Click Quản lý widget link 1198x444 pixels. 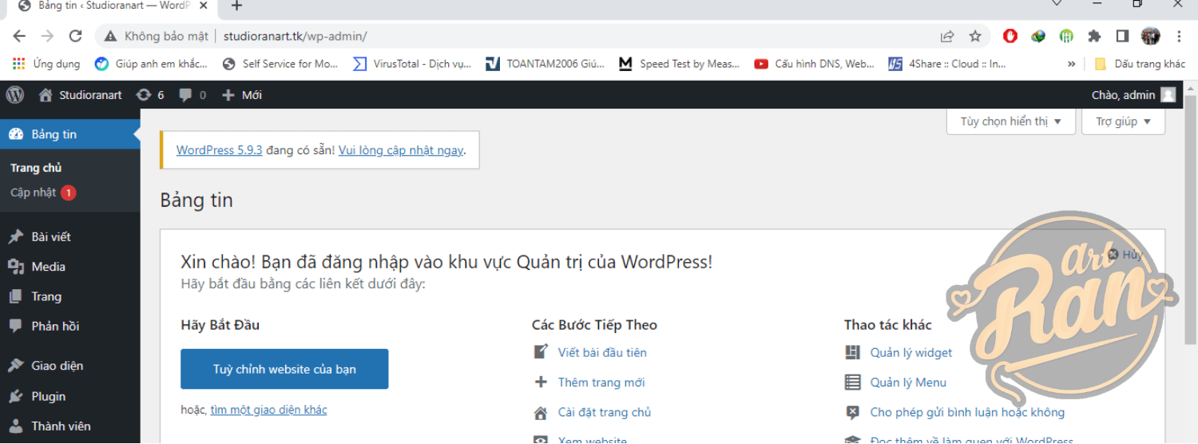point(911,352)
